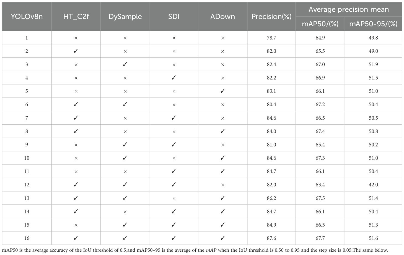404x255 pixels.
Task: Click the DySample cross mark in row 14
Action: pos(125,212)
